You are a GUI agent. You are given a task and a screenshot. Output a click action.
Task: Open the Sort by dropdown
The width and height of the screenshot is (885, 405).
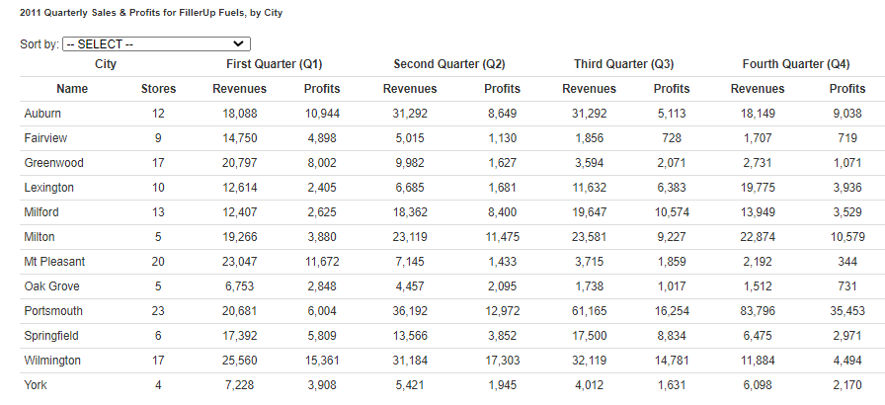(x=156, y=44)
